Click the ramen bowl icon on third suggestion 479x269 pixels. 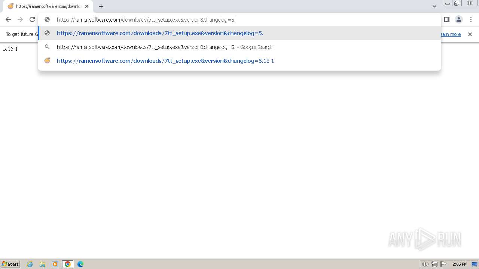47,61
